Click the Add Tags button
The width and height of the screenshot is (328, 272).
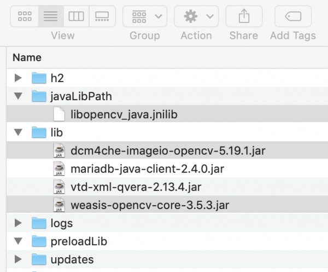293,16
